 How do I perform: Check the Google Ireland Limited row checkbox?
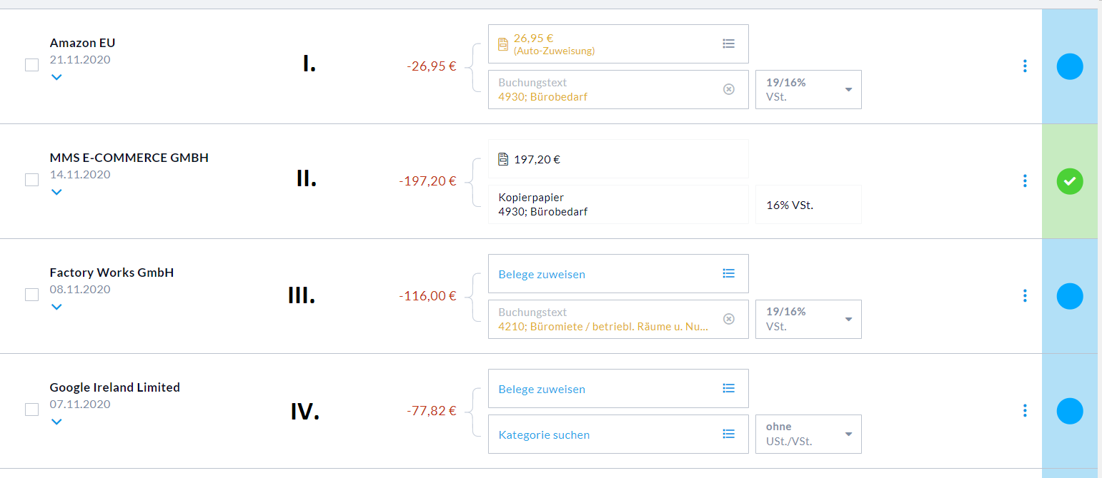click(x=31, y=410)
